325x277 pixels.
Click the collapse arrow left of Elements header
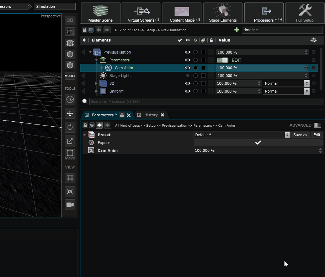click(x=84, y=40)
